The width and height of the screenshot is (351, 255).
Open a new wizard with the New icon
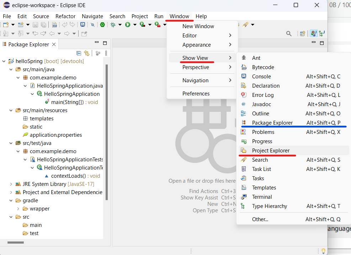[x=5, y=25]
